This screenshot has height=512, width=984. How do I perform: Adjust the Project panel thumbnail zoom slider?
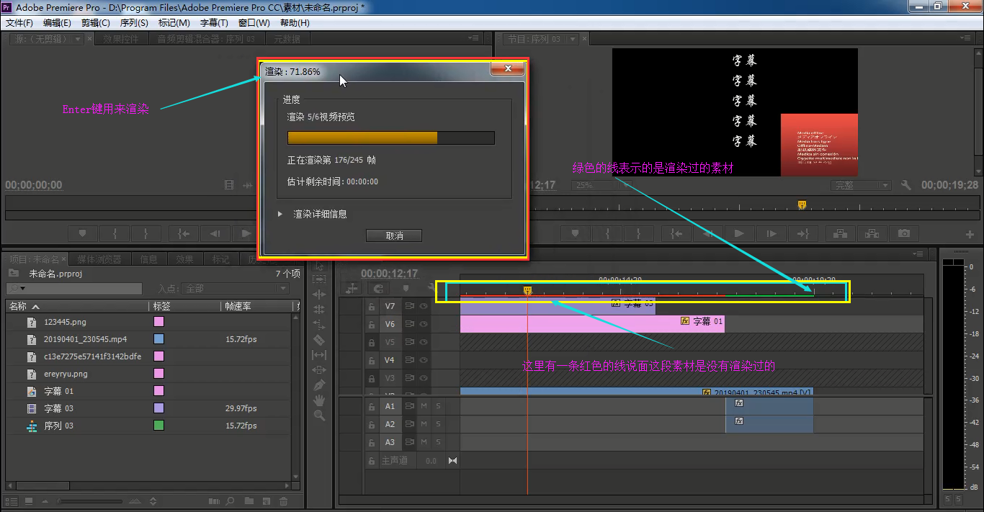point(90,501)
